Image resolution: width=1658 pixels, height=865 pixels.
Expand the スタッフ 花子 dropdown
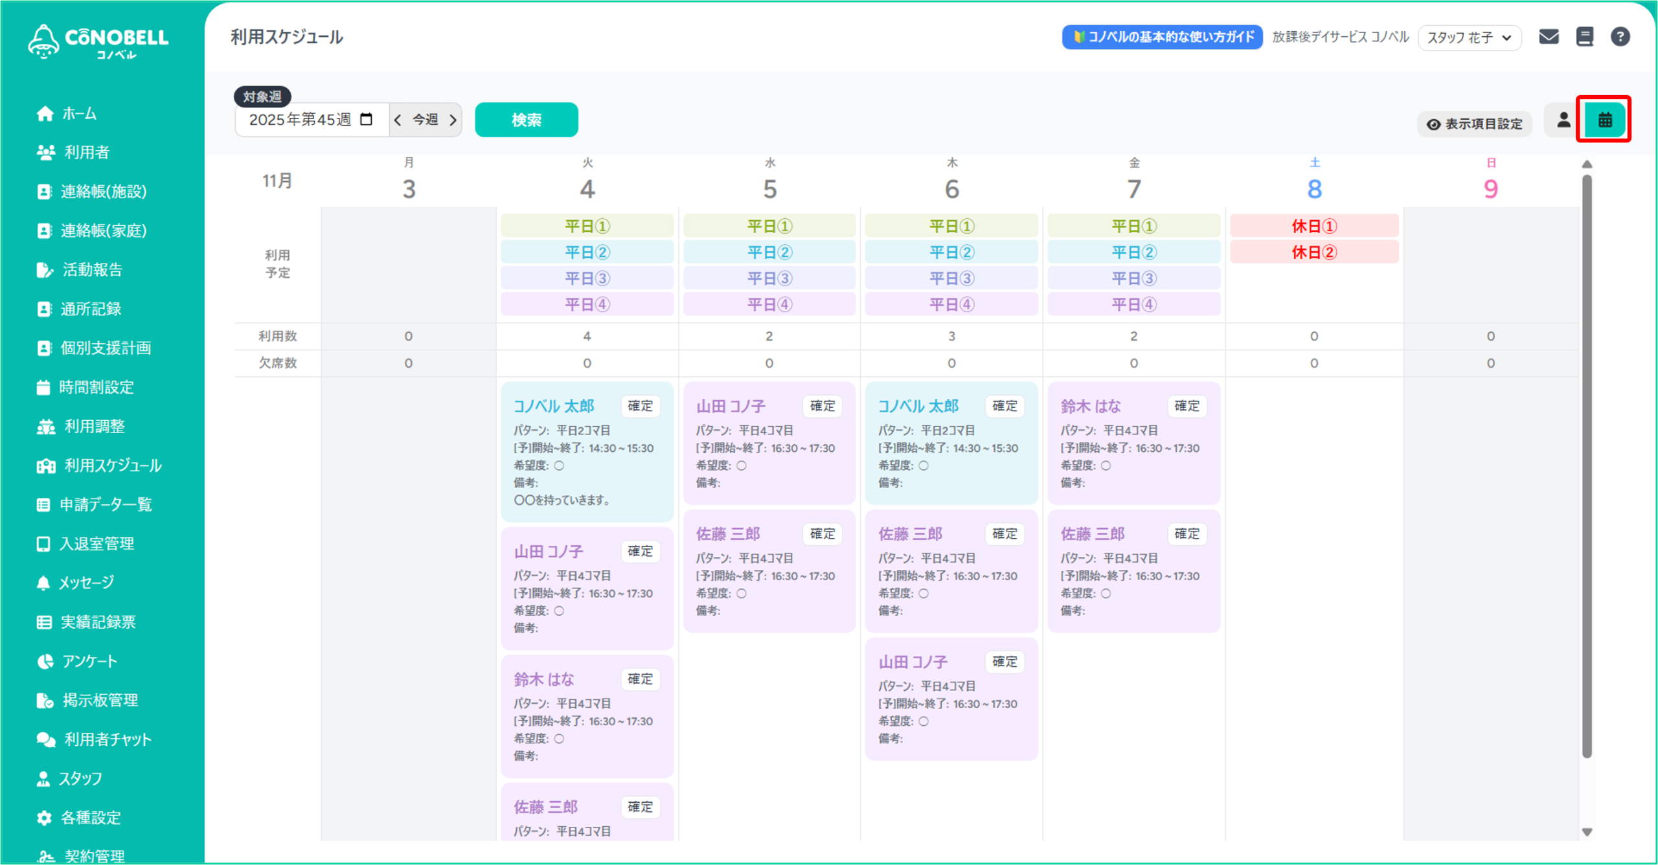click(x=1469, y=38)
